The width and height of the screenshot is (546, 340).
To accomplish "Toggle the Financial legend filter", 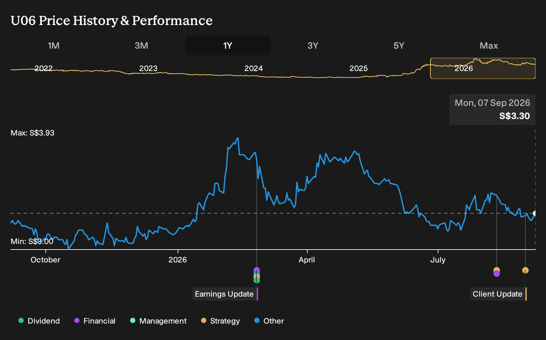I will (95, 321).
